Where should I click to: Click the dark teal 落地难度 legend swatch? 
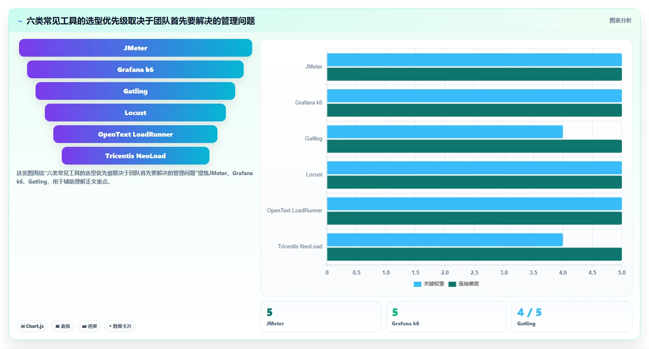452,284
